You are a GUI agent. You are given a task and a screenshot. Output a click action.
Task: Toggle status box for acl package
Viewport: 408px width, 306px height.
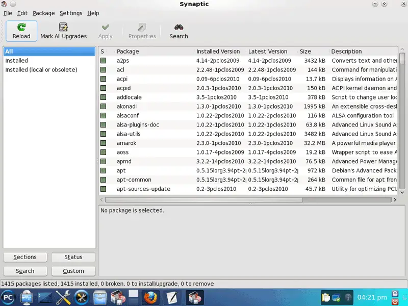point(104,70)
